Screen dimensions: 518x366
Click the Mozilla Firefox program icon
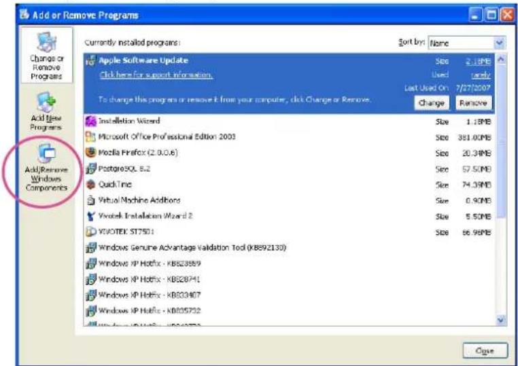coord(90,153)
